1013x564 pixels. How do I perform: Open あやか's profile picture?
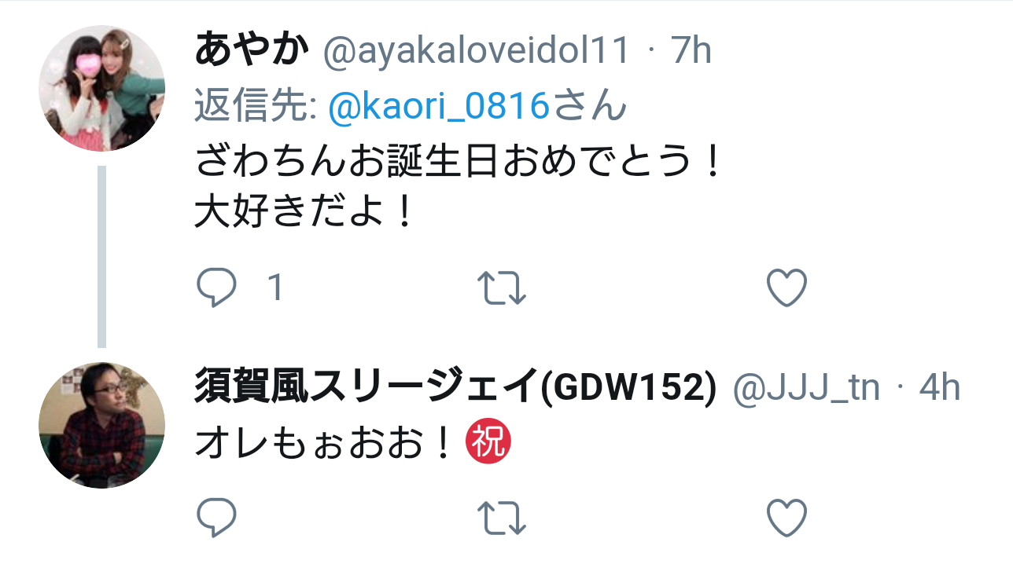101,89
